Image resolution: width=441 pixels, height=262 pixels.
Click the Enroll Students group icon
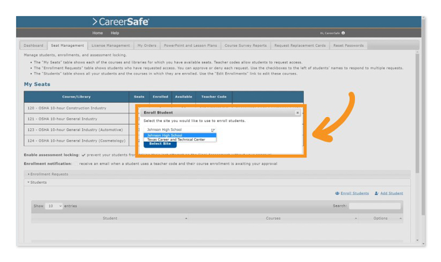click(337, 193)
